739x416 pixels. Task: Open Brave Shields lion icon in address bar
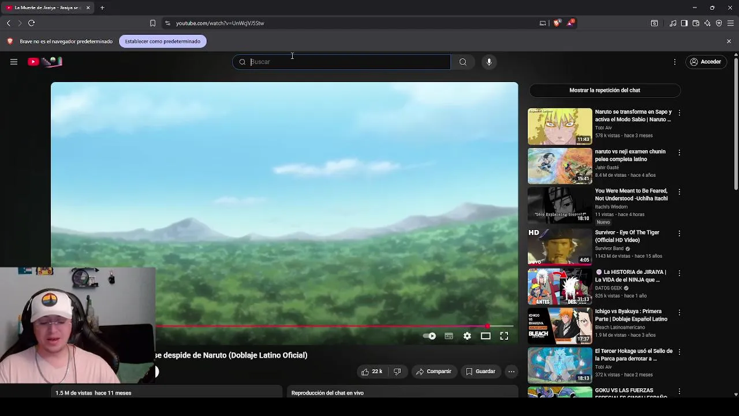[x=557, y=23]
